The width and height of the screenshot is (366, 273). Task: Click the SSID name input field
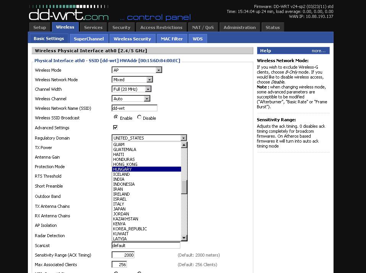[134, 108]
